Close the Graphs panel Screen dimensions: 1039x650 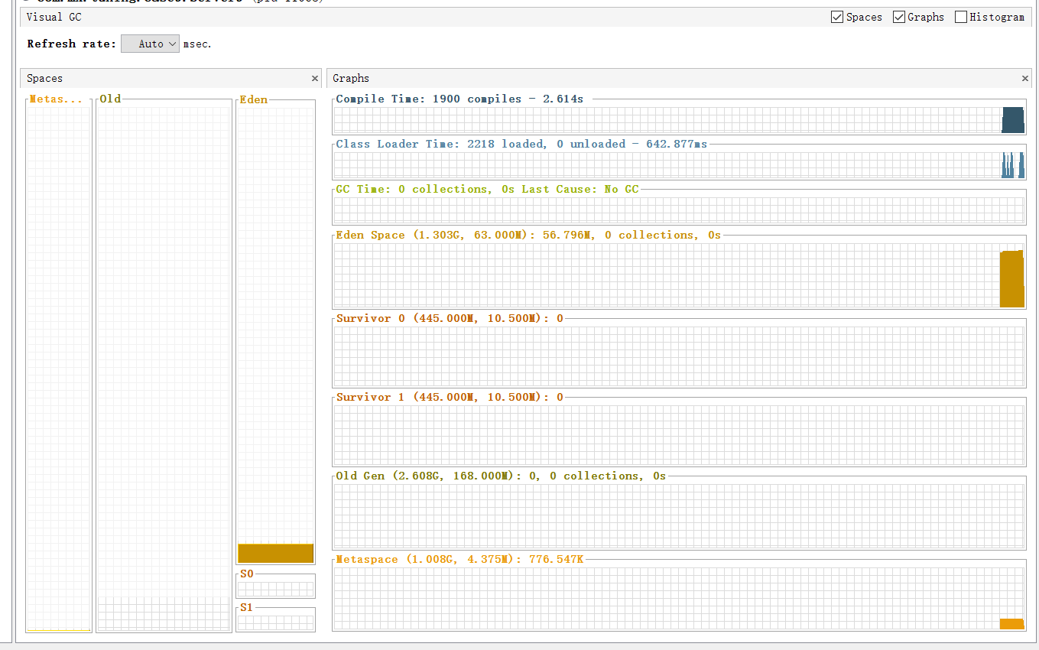[1025, 78]
